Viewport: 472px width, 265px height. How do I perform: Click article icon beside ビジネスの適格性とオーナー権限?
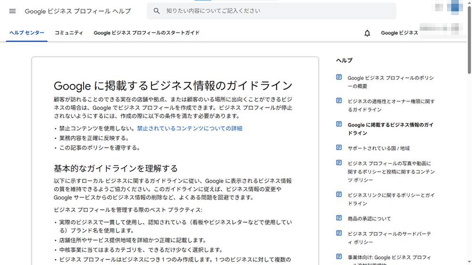point(339,101)
